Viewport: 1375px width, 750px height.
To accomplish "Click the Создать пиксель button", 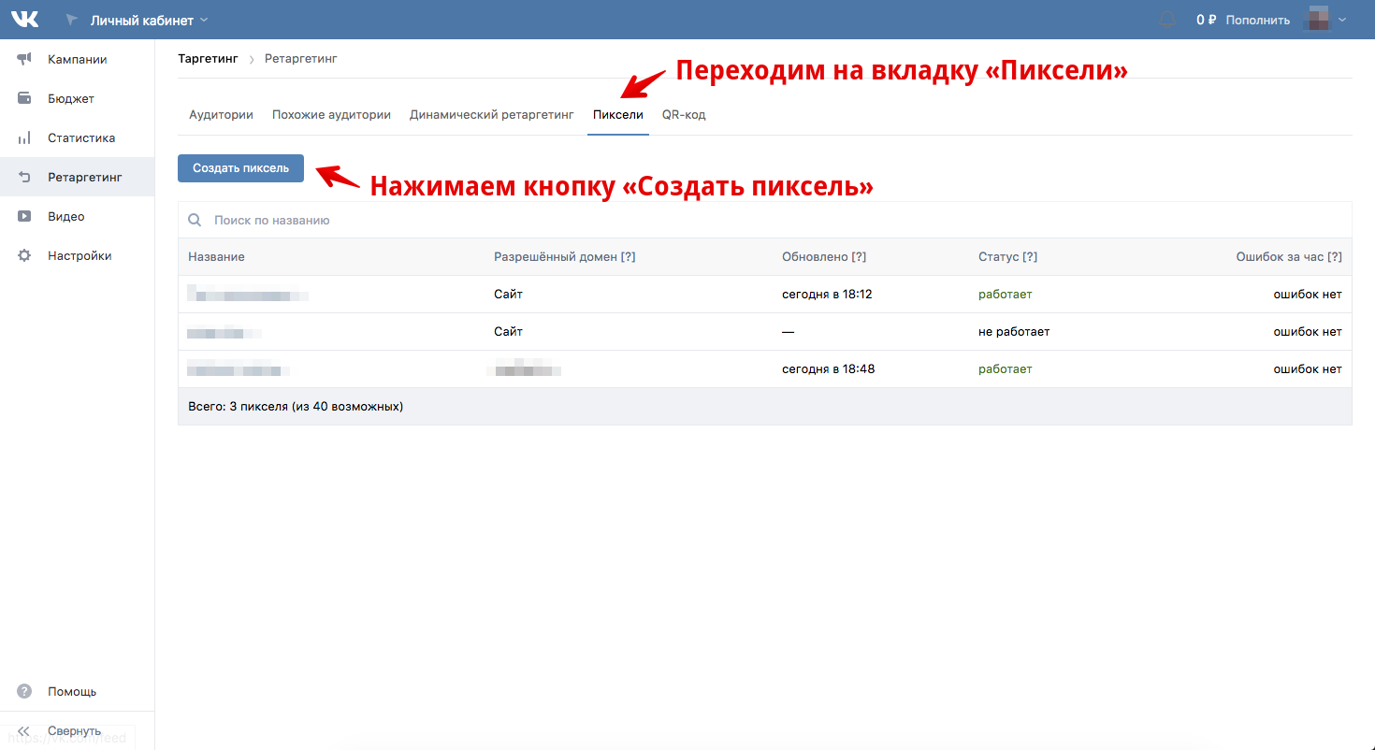I will [240, 168].
